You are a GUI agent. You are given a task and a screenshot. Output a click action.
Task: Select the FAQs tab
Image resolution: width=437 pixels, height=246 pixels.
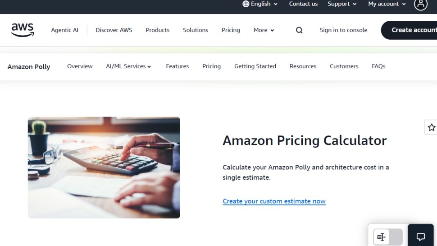(x=378, y=66)
